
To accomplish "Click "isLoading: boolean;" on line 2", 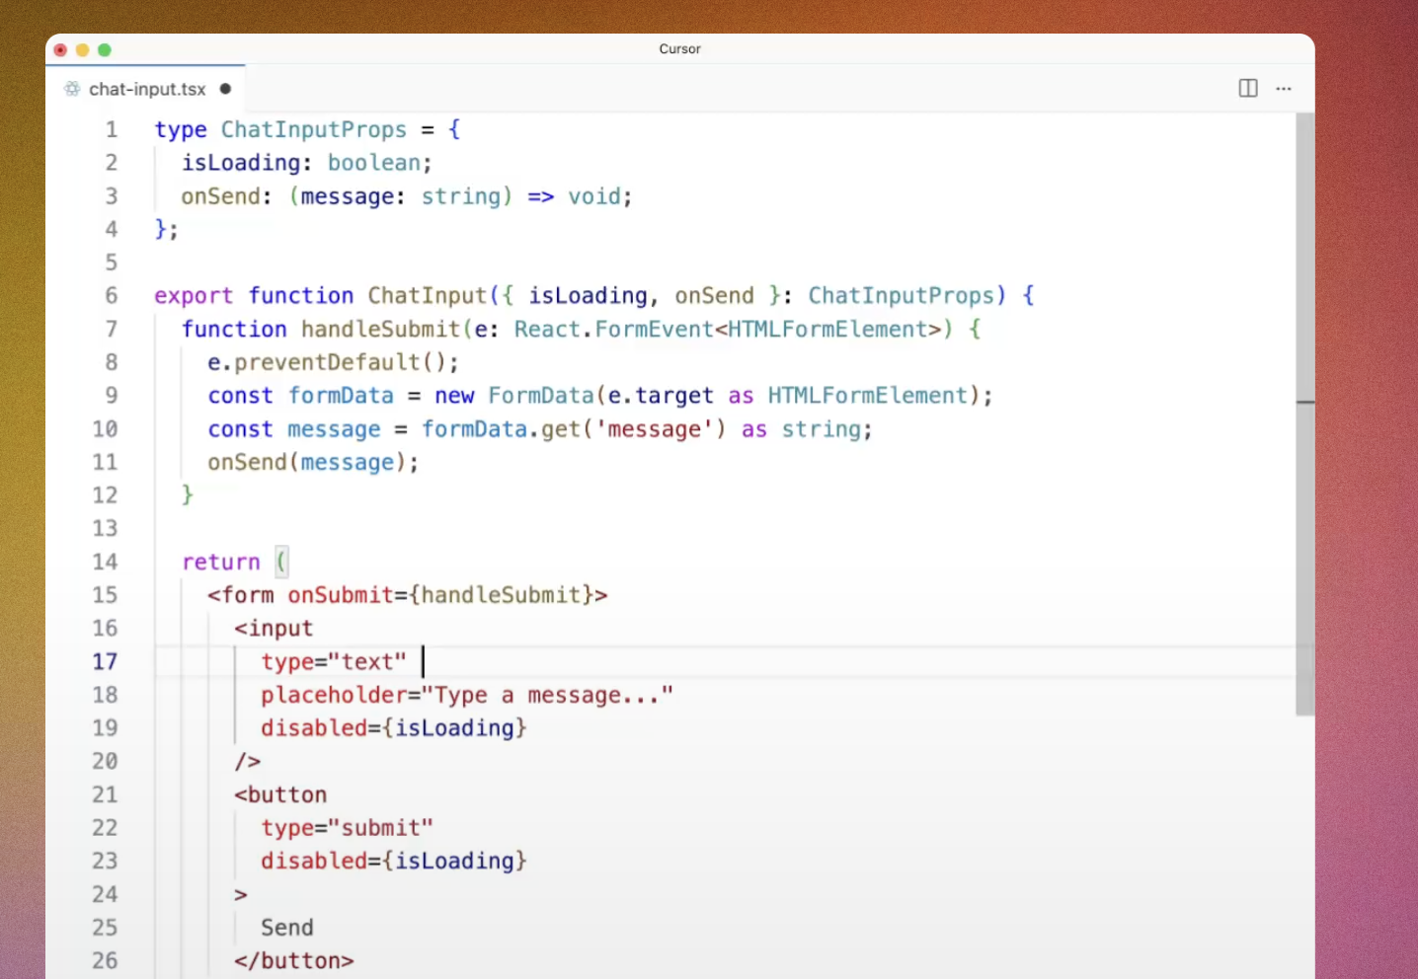I will 307,163.
